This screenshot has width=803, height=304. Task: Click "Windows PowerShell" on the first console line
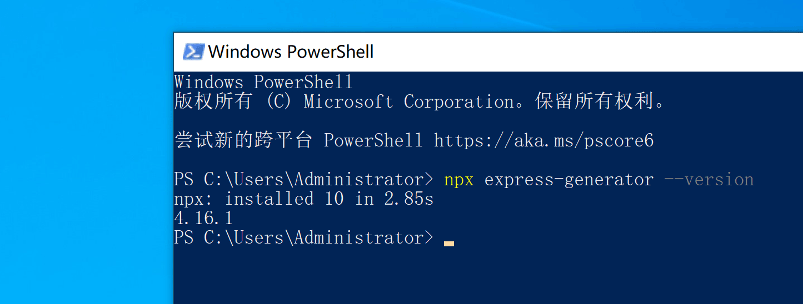point(263,82)
